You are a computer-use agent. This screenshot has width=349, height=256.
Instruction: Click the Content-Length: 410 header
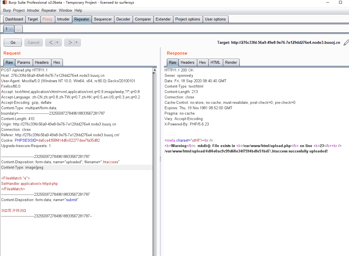click(18, 119)
